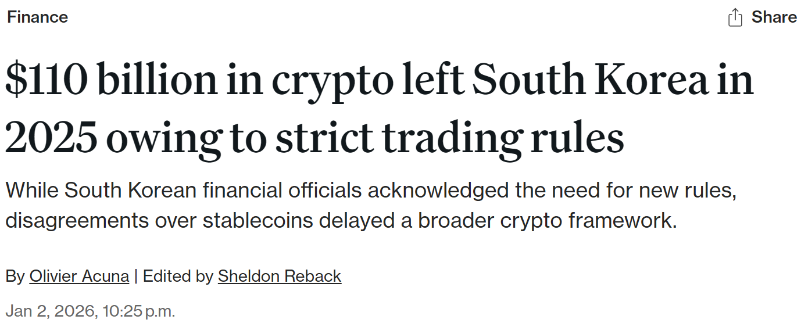Click the Share upload arrow icon
Screen dimensions: 801x323
pos(735,17)
